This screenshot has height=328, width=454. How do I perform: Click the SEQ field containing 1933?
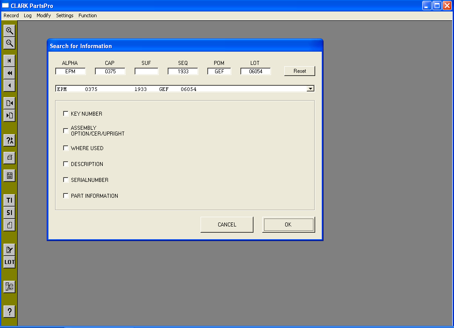(182, 72)
